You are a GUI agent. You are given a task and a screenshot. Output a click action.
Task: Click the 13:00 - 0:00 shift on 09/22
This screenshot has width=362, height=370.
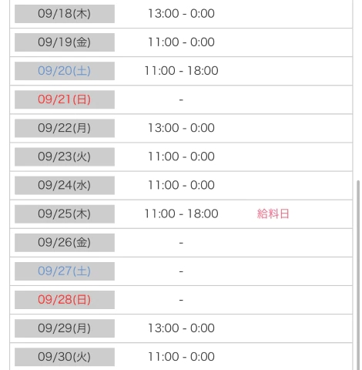point(181,128)
